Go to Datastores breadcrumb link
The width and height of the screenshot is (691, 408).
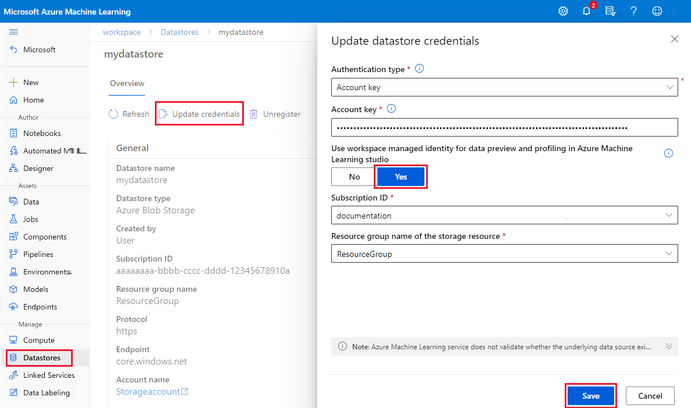coord(180,32)
